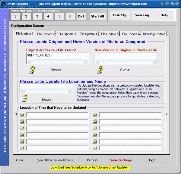Image resolution: width=181 pixels, height=174 pixels.
Task: Click the second folder icon in the right column
Action: pos(95,121)
